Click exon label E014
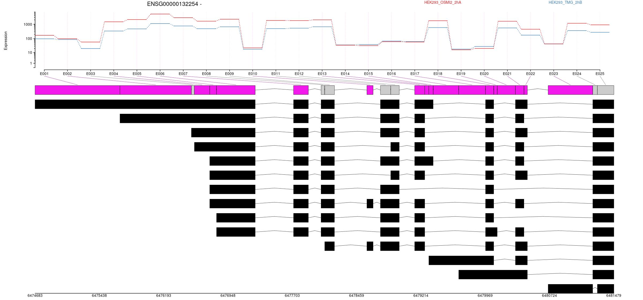The image size is (643, 300). pos(345,74)
